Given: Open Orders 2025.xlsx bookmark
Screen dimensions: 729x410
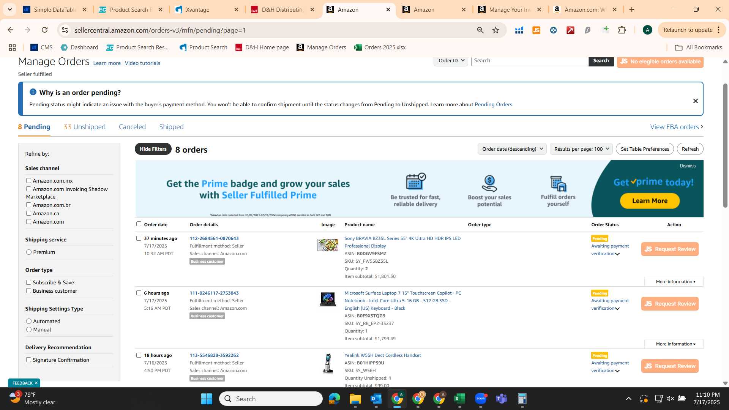Looking at the screenshot, I should point(380,47).
